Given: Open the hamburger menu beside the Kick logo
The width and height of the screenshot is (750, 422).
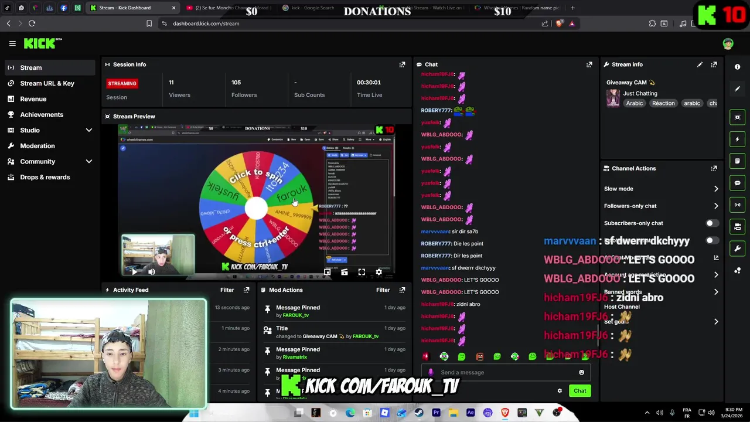Looking at the screenshot, I should [12, 43].
